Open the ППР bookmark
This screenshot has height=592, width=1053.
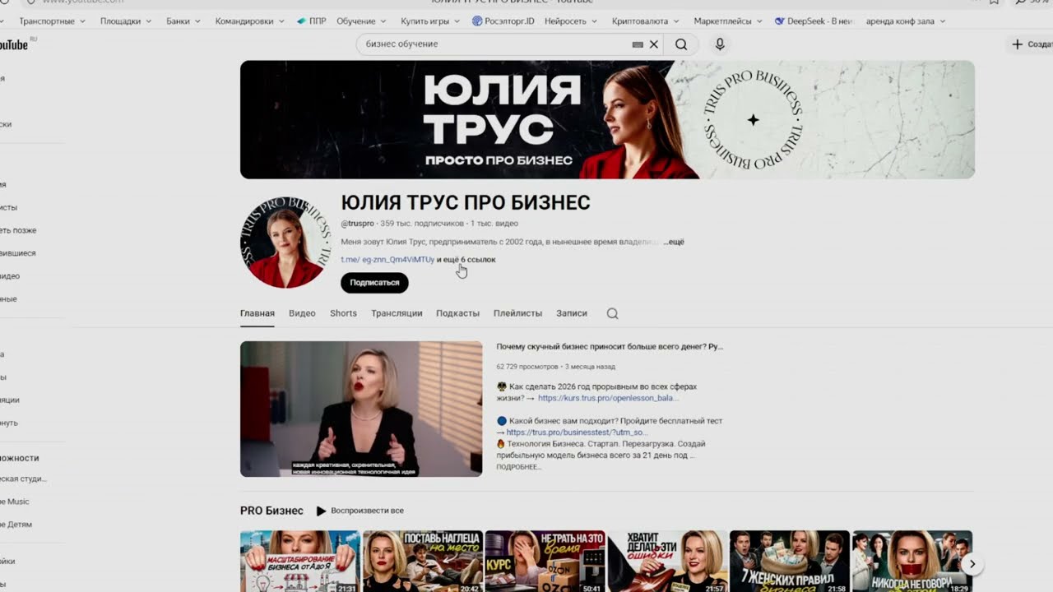tap(311, 21)
